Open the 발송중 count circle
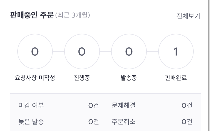The height and width of the screenshot is (131, 211). tap(129, 52)
